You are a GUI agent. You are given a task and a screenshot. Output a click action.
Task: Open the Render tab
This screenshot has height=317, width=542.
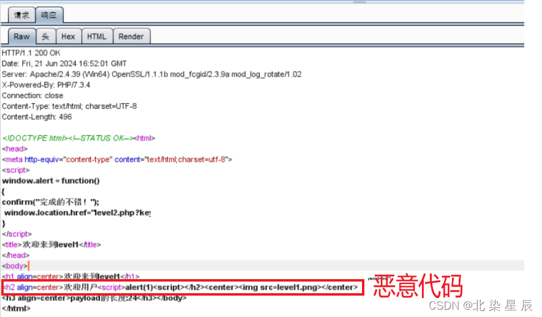[131, 37]
